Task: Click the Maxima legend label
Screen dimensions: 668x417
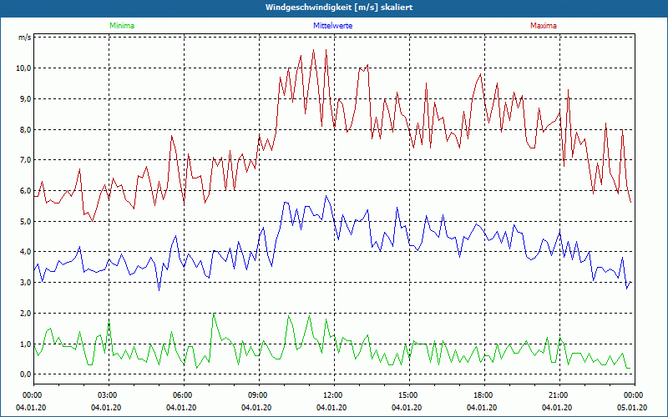Action: coord(544,26)
